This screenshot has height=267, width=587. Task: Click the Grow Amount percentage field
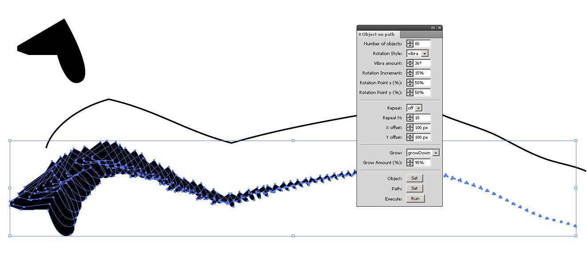[x=422, y=163]
